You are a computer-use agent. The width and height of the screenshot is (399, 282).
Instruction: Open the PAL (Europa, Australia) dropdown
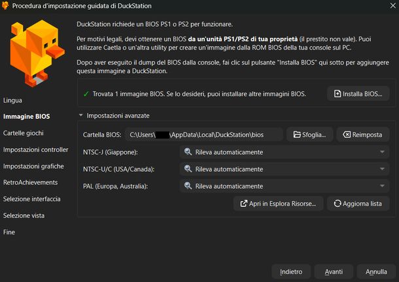[285, 186]
